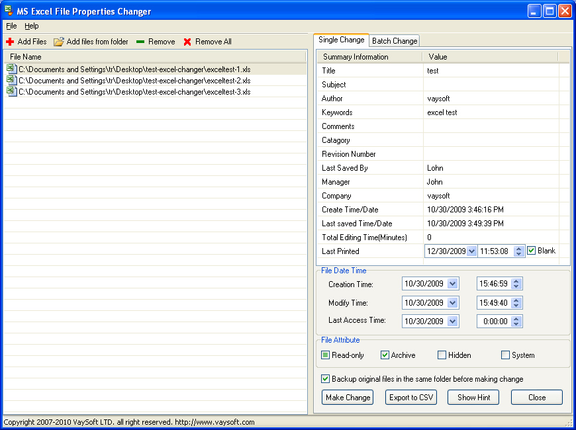Toggle the Blank checkbox for Last Printed
576x430 pixels.
(x=531, y=251)
